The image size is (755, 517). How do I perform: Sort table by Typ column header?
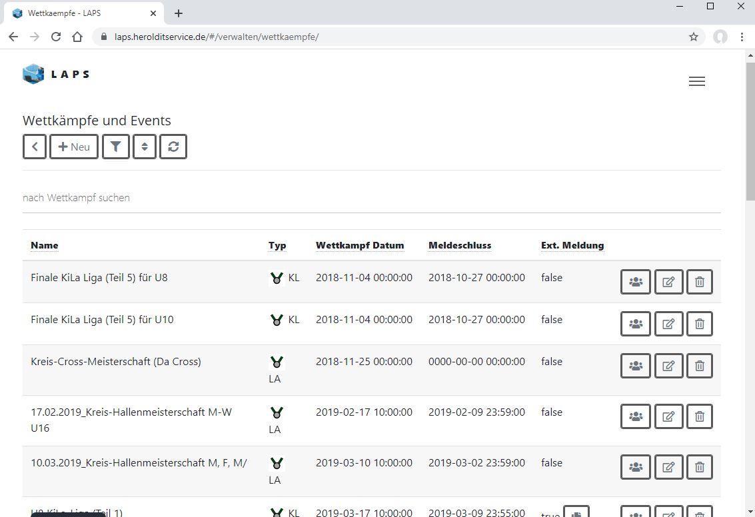click(x=277, y=245)
